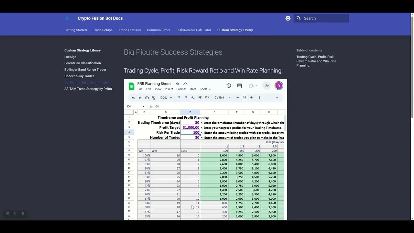Click the Crypto Fusion Bot Docs logo icon
The width and height of the screenshot is (414, 233).
tap(67, 18)
